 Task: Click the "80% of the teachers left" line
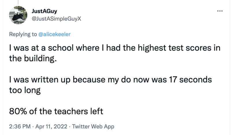click(56, 111)
